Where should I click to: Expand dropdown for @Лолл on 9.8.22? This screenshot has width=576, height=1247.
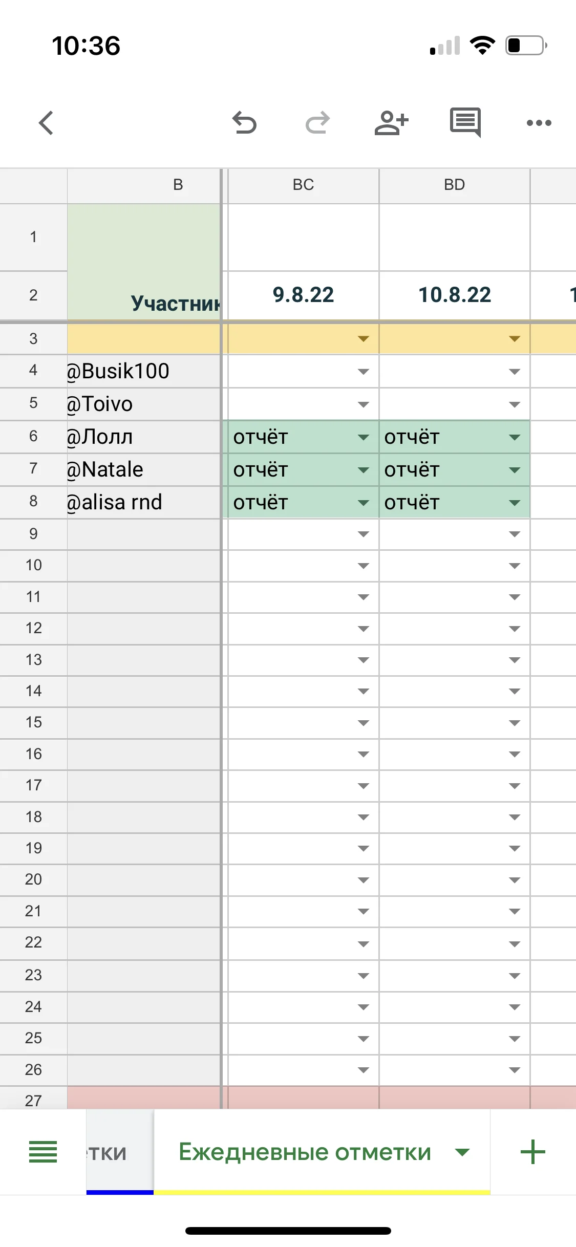(x=364, y=437)
